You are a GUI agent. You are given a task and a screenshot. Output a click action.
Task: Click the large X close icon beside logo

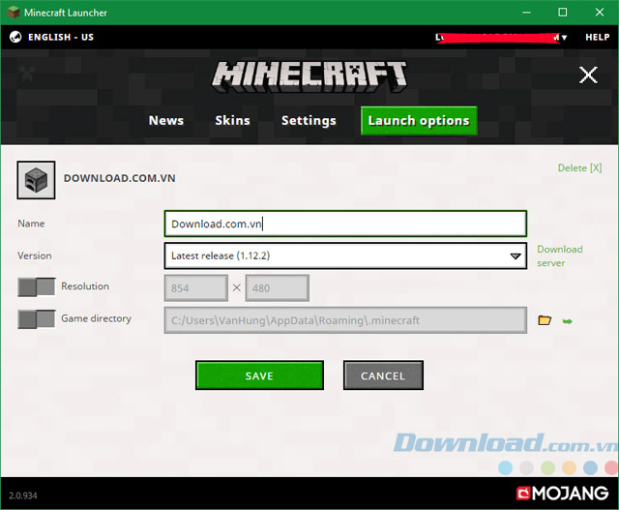coord(588,75)
